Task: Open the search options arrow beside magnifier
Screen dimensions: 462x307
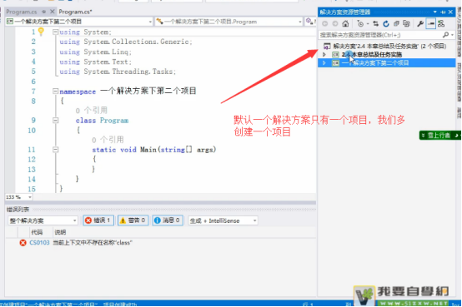Action: [x=452, y=35]
